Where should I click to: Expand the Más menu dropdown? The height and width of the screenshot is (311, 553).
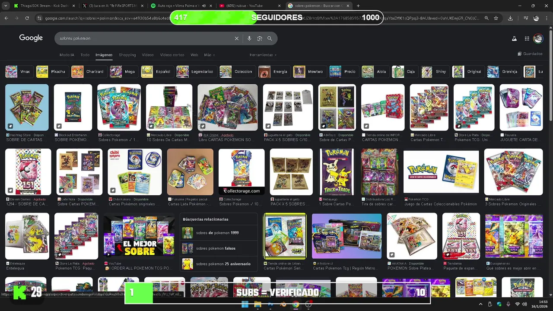click(209, 55)
